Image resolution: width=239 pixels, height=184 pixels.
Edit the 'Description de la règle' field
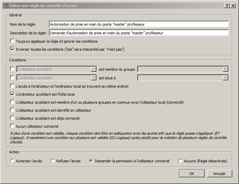click(139, 33)
